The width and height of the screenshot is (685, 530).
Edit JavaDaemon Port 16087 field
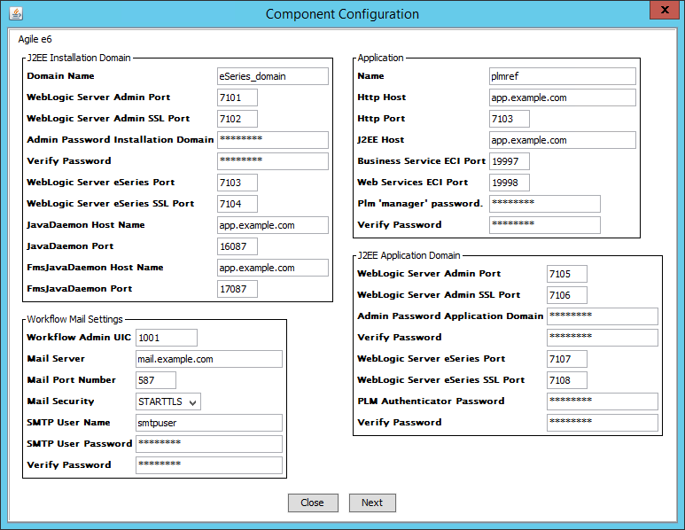point(237,246)
